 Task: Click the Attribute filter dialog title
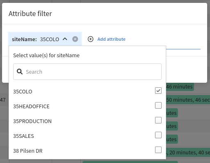point(30,14)
